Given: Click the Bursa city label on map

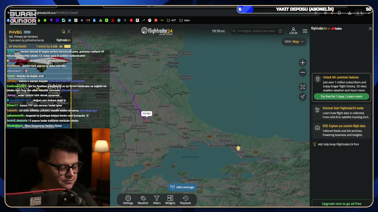Looking at the screenshot, I should tap(234, 188).
